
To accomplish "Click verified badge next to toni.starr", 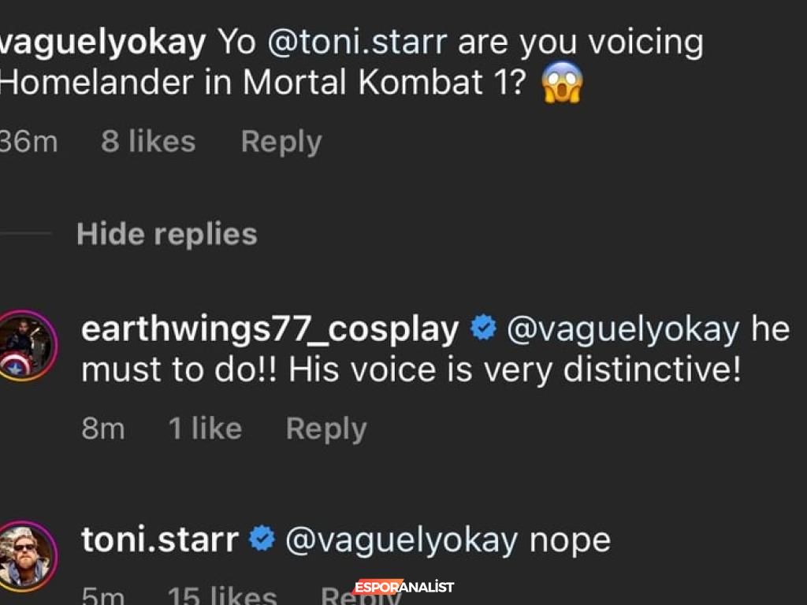I will click(262, 540).
